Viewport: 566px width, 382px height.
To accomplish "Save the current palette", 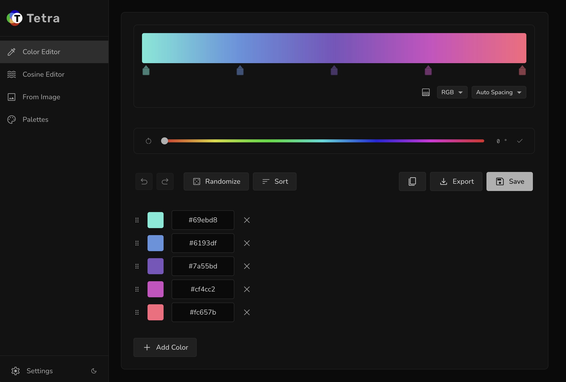I will click(x=510, y=181).
